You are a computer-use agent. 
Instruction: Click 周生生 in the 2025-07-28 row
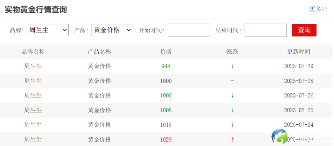click(33, 81)
